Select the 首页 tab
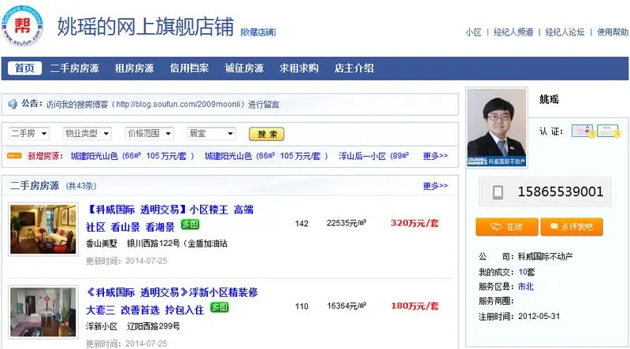The width and height of the screenshot is (630, 349). [x=24, y=69]
